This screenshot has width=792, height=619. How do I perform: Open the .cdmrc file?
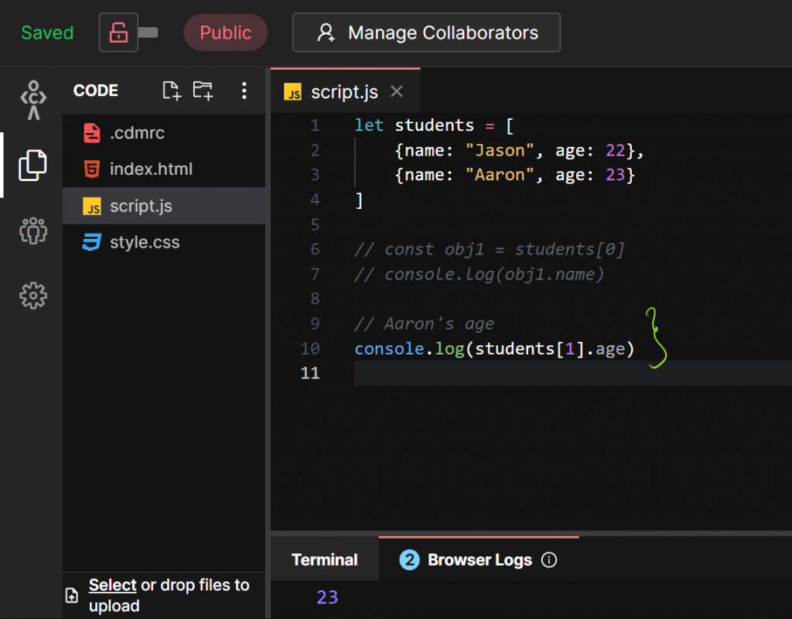click(x=164, y=133)
